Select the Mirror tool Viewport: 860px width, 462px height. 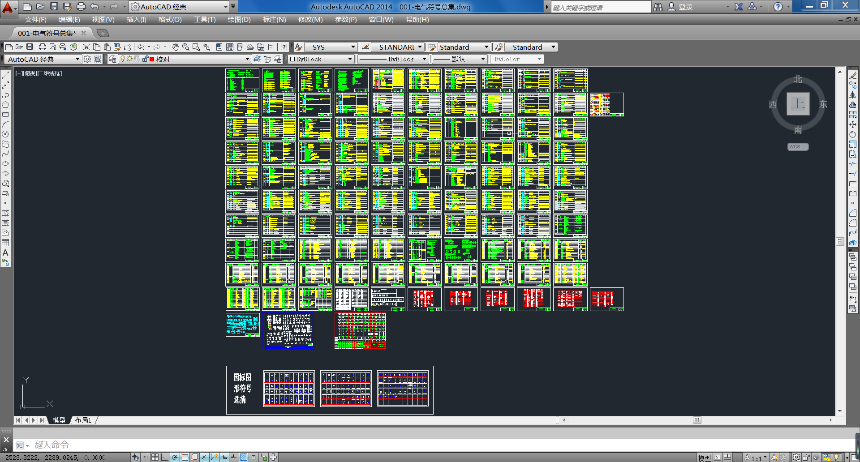pos(853,95)
